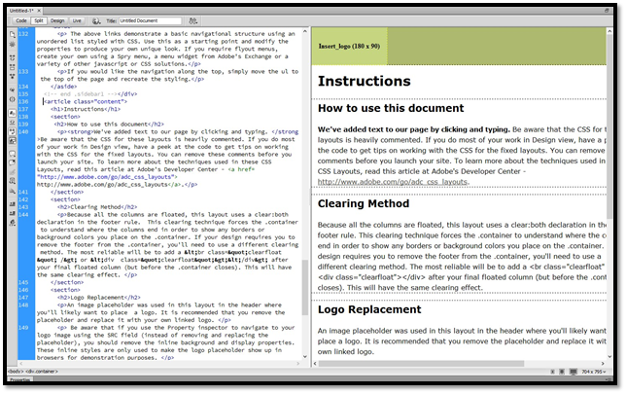Turn on Live view
Screen dimensions: 626x394
click(x=77, y=20)
